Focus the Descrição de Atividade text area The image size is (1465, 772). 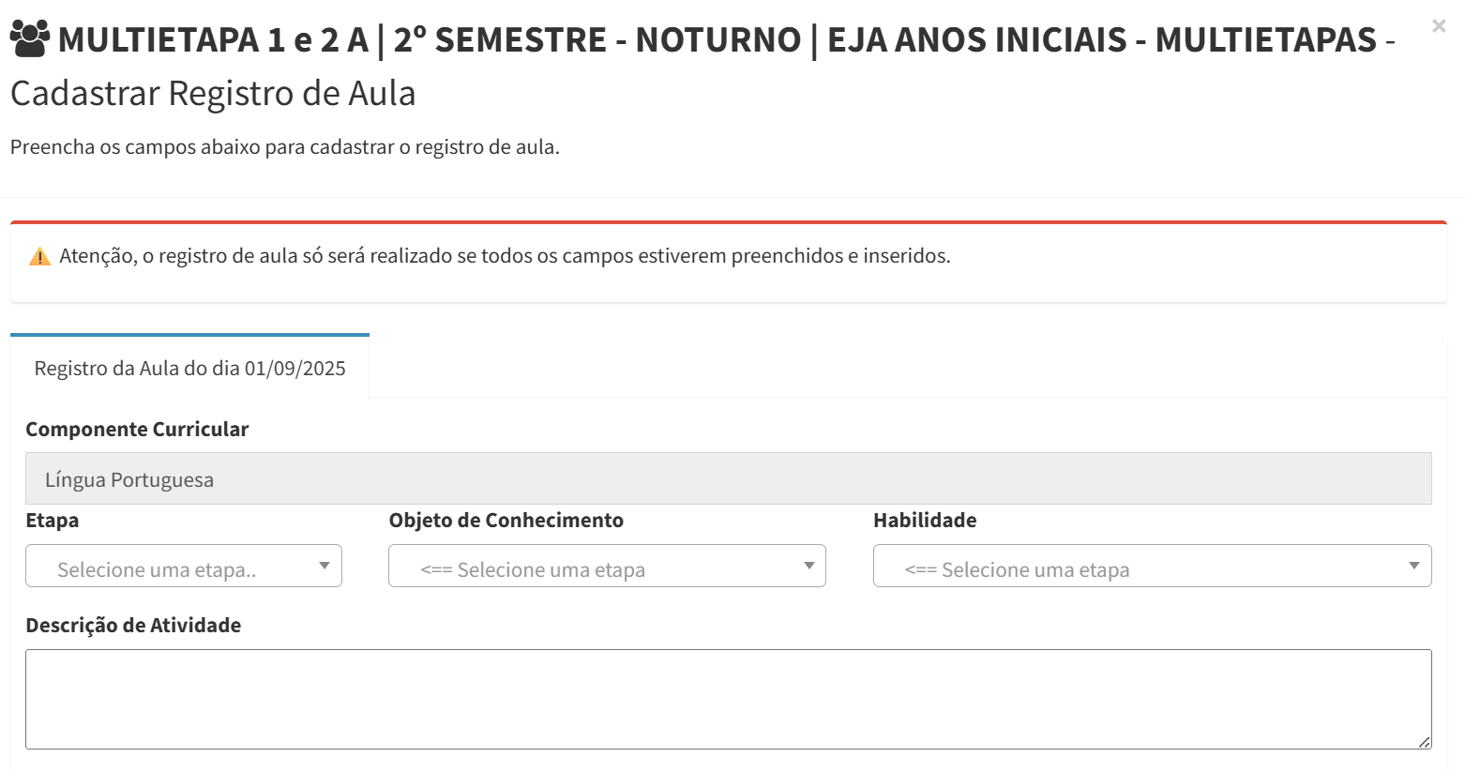click(728, 699)
